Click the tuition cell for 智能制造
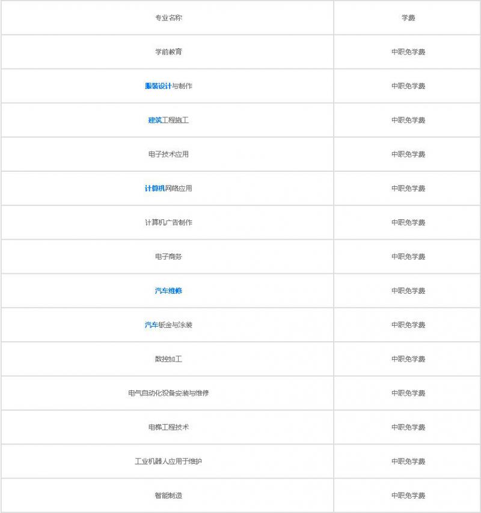481x513 pixels. [x=408, y=496]
